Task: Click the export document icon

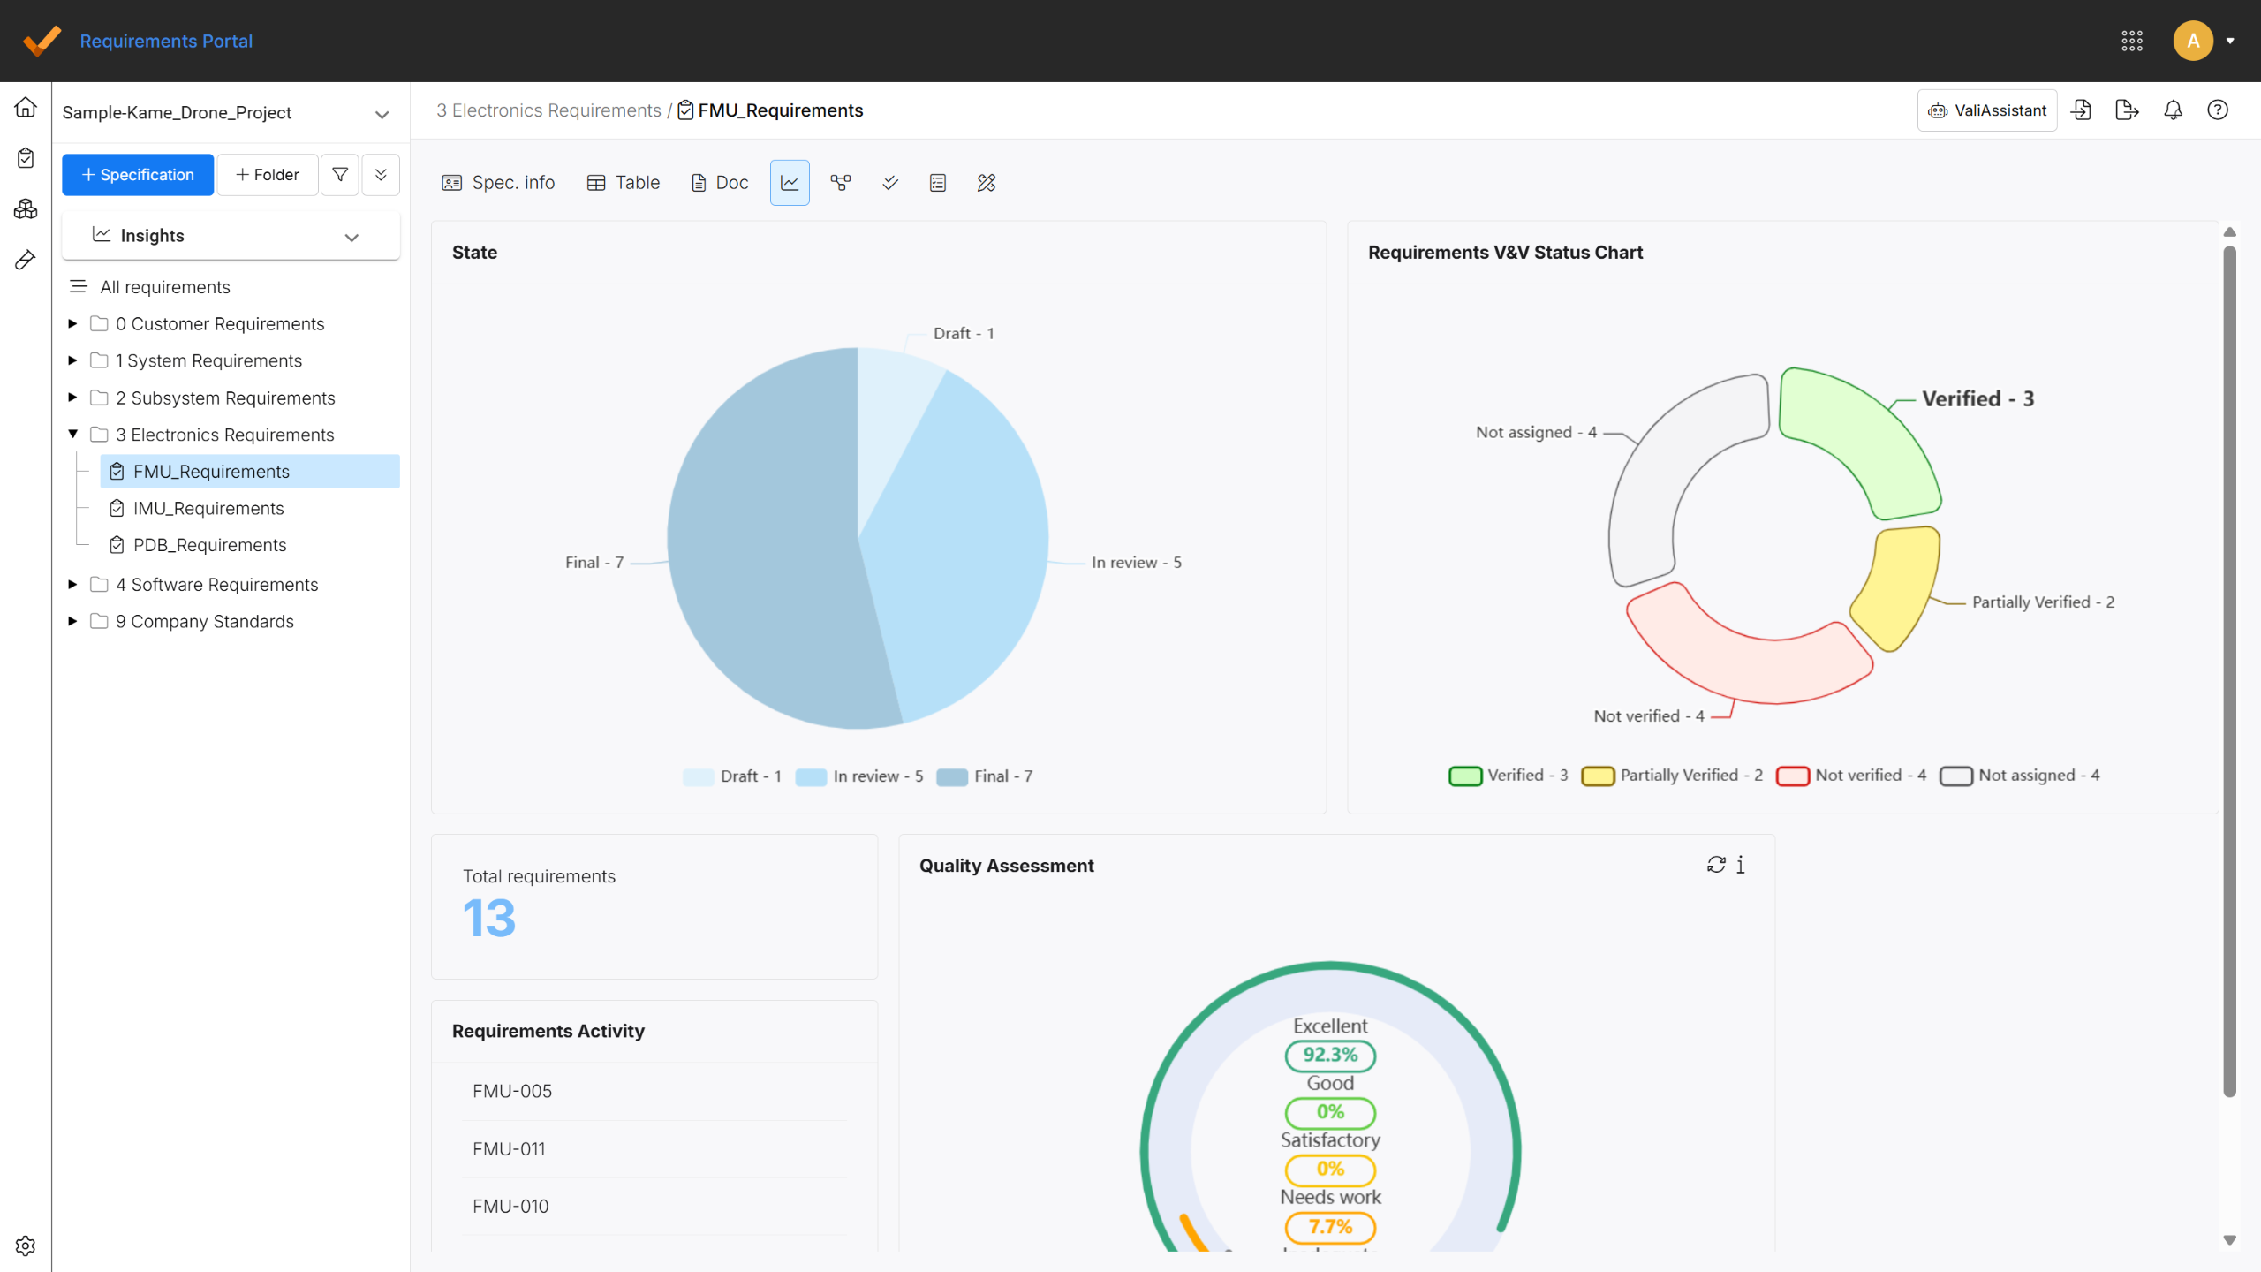Action: [x=2128, y=110]
